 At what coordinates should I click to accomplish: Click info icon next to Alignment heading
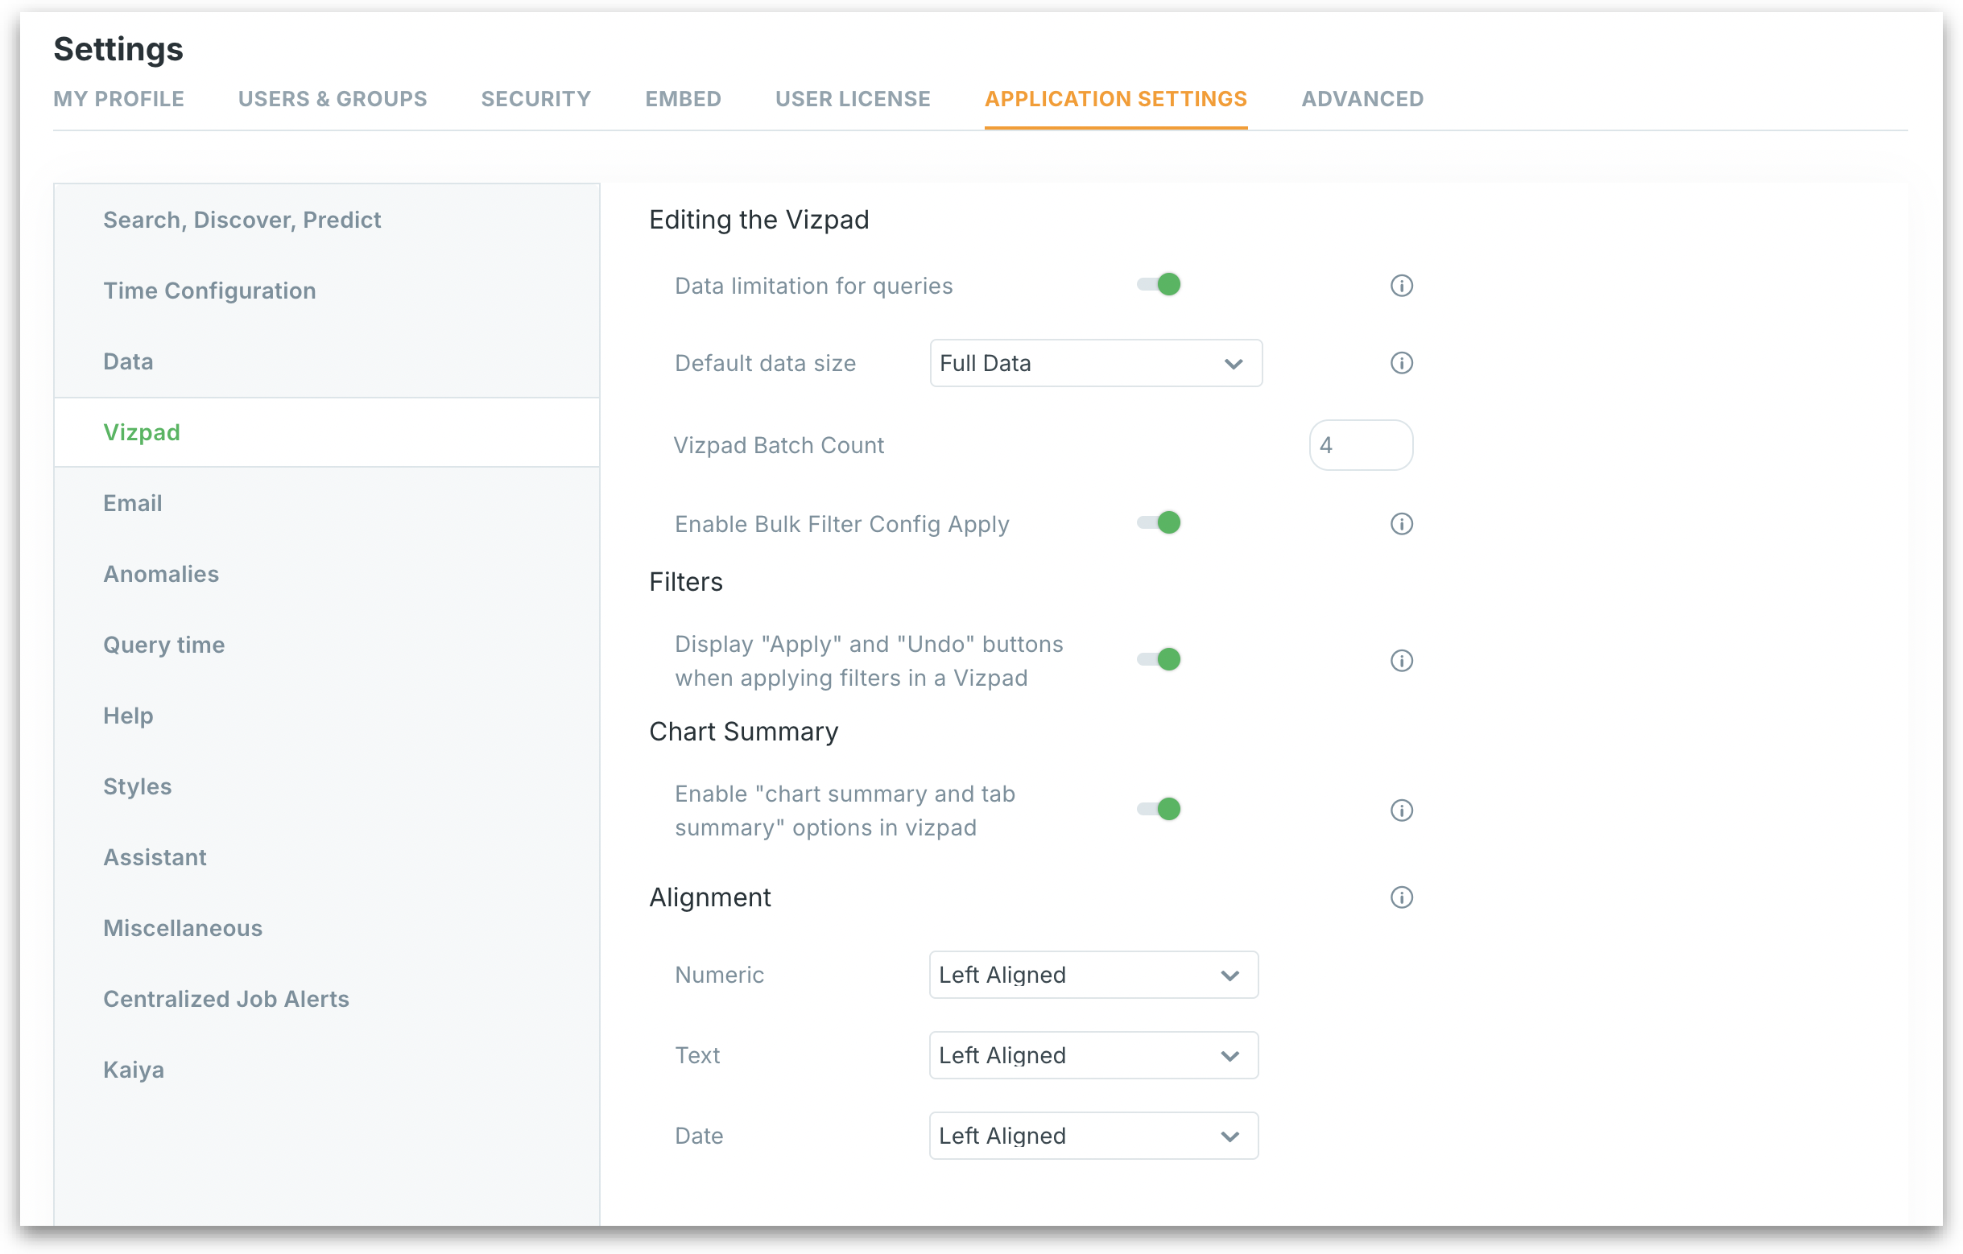(x=1401, y=898)
